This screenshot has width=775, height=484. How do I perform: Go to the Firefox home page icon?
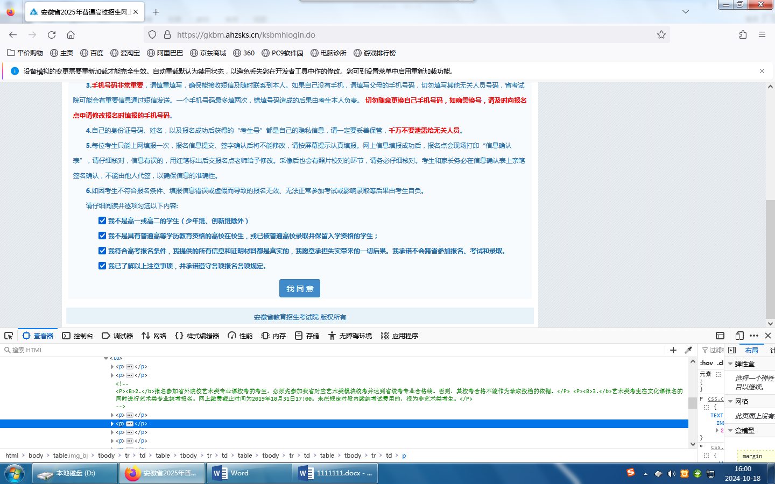(x=71, y=34)
